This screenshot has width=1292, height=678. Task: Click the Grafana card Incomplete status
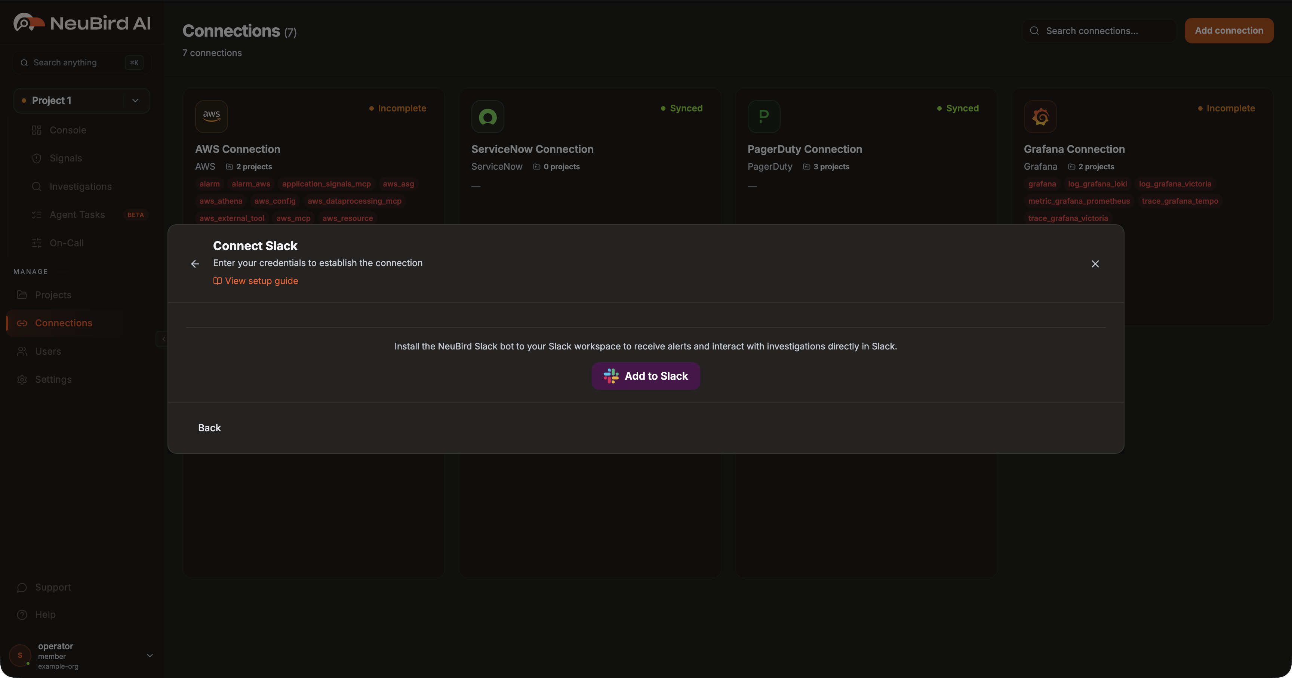pyautogui.click(x=1226, y=108)
